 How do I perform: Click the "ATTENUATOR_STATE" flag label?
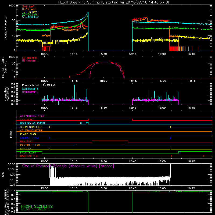tap(33, 116)
